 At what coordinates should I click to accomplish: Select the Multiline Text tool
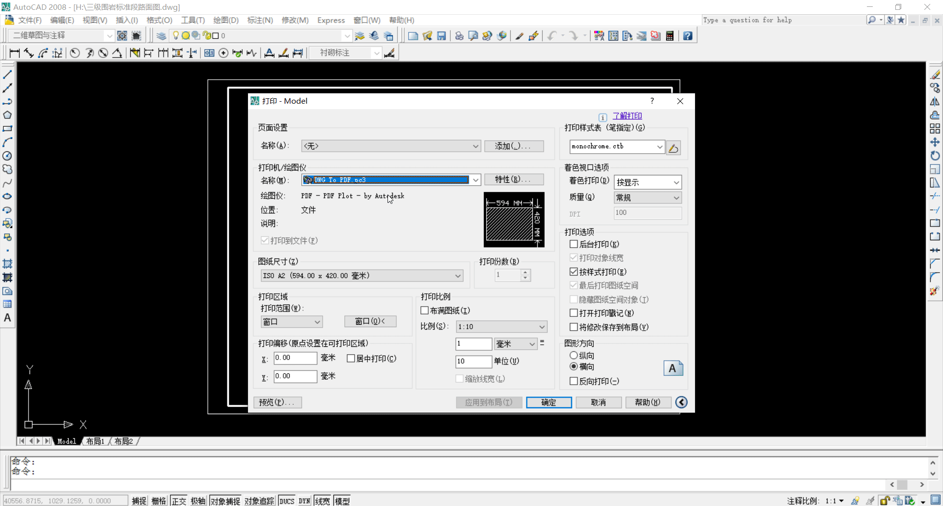click(7, 318)
